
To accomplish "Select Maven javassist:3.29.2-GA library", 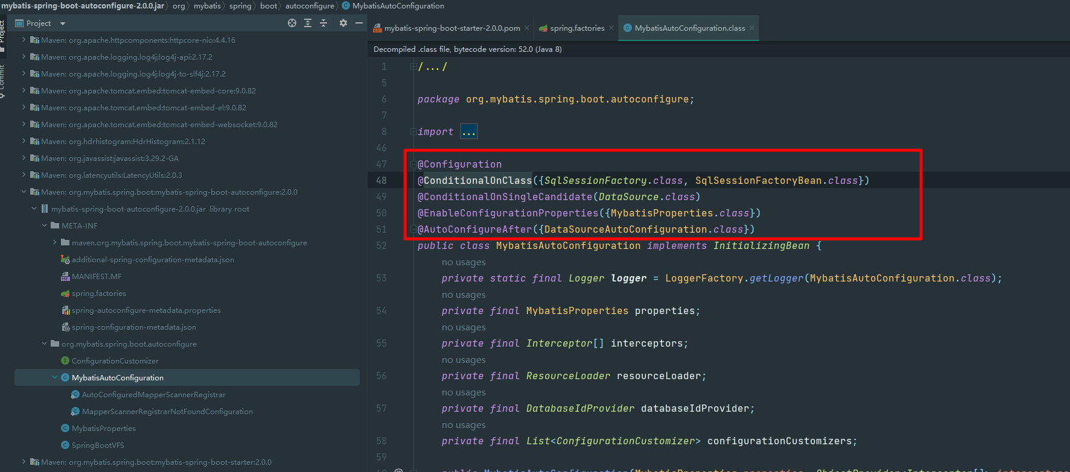I will pyautogui.click(x=110, y=159).
